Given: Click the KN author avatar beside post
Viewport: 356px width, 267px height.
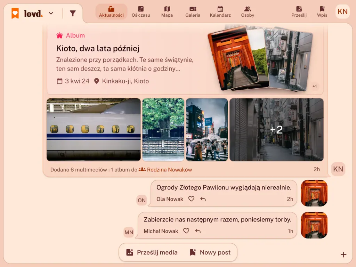Looking at the screenshot, I should click(338, 169).
